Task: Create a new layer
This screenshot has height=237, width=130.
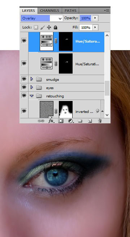Action: tap(90, 121)
